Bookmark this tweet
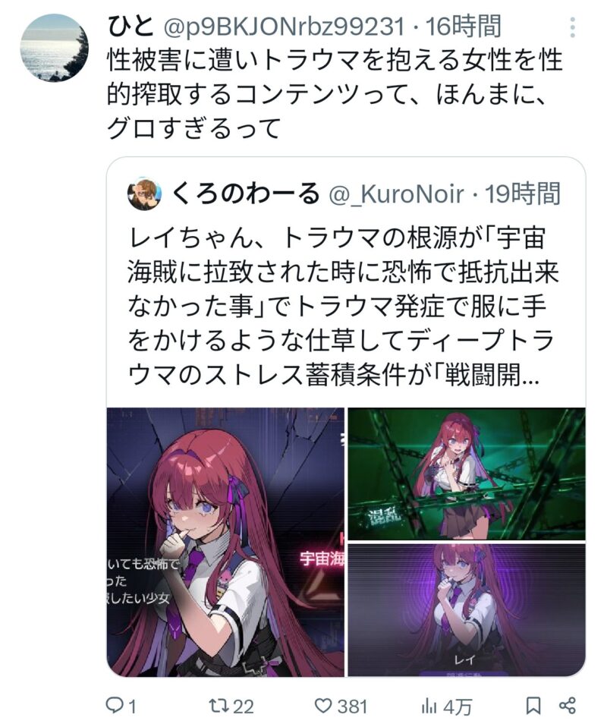This screenshot has height=727, width=607. coord(533,706)
